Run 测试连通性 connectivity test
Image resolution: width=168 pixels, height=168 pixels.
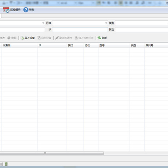click(63, 38)
